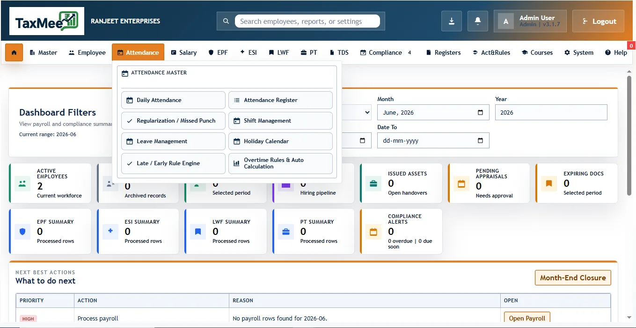Screen dimensions: 636x328
Task: Open the LWF menu
Action: (279, 52)
